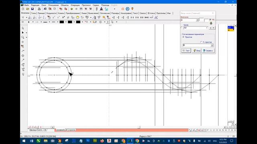The height and width of the screenshot is (144, 257).
Task: Click the 'Ввод' button in the dialog
Action: point(197,51)
